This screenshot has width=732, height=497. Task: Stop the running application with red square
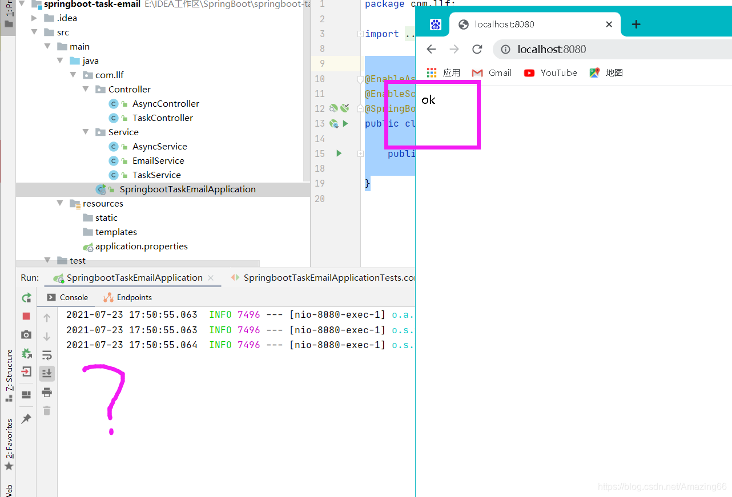(x=26, y=316)
